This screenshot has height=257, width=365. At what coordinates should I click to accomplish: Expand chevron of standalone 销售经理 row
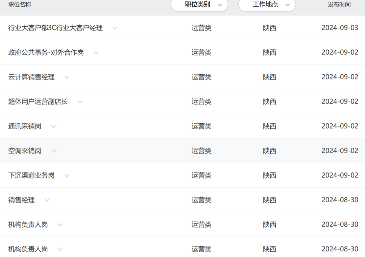click(47, 200)
